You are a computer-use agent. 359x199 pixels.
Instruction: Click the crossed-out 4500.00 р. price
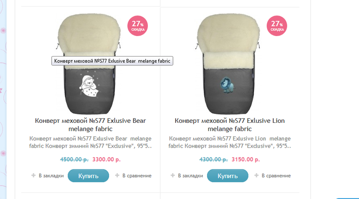coord(74,159)
